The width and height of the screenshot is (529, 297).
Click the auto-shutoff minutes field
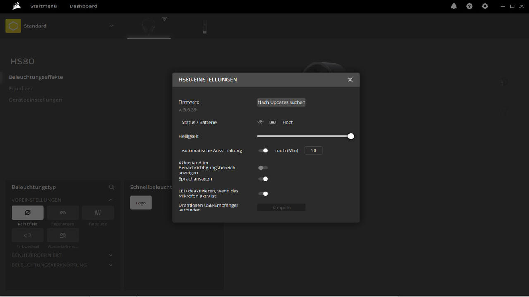click(x=313, y=150)
